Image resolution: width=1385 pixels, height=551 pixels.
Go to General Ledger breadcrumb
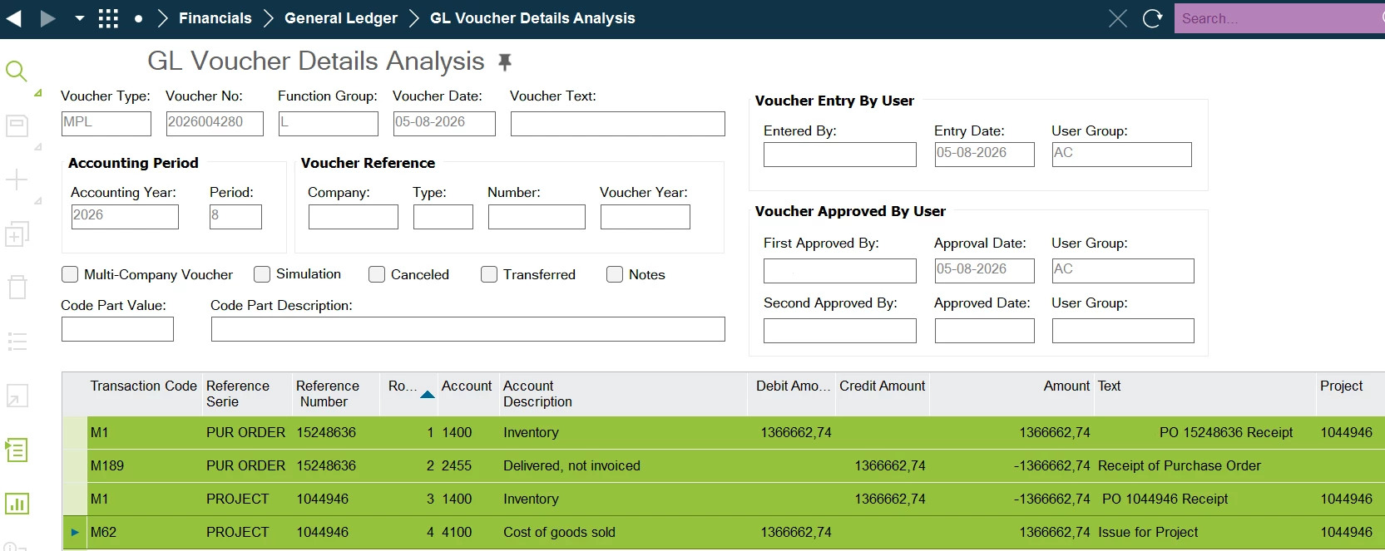click(x=341, y=18)
